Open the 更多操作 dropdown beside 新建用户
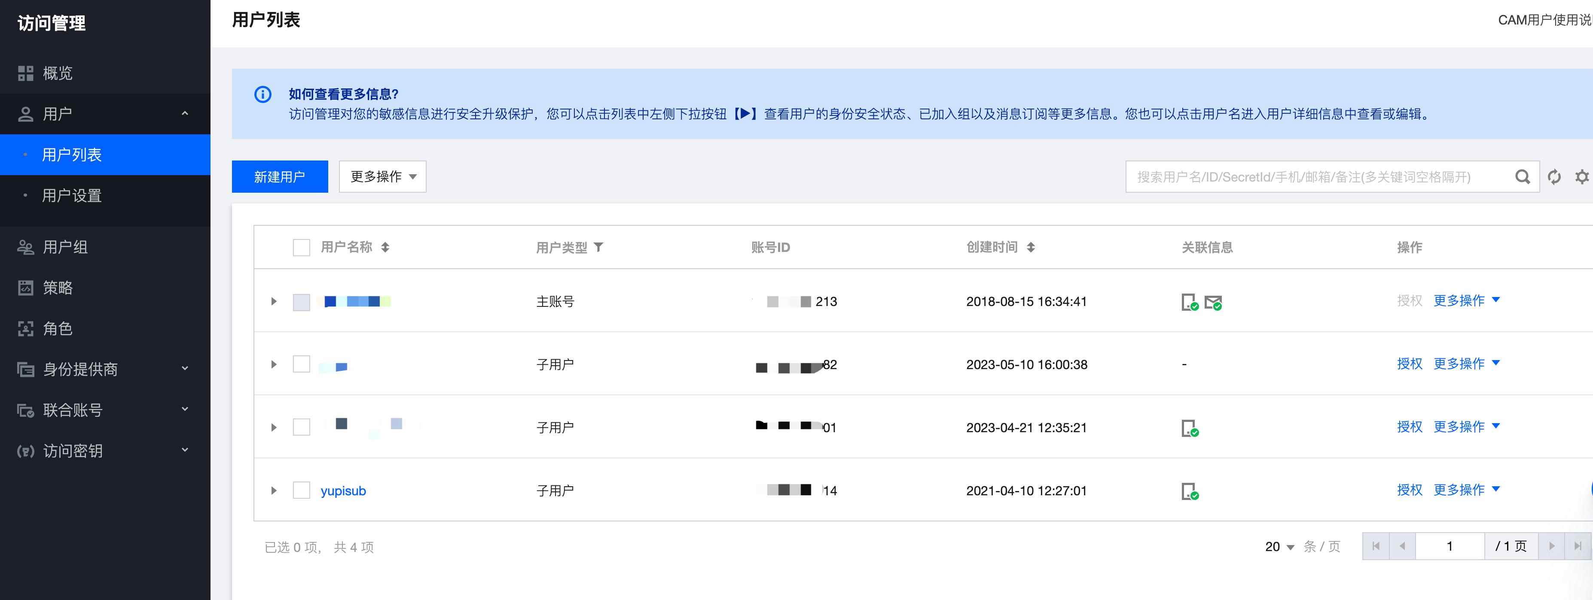The height and width of the screenshot is (600, 1593). (x=382, y=177)
